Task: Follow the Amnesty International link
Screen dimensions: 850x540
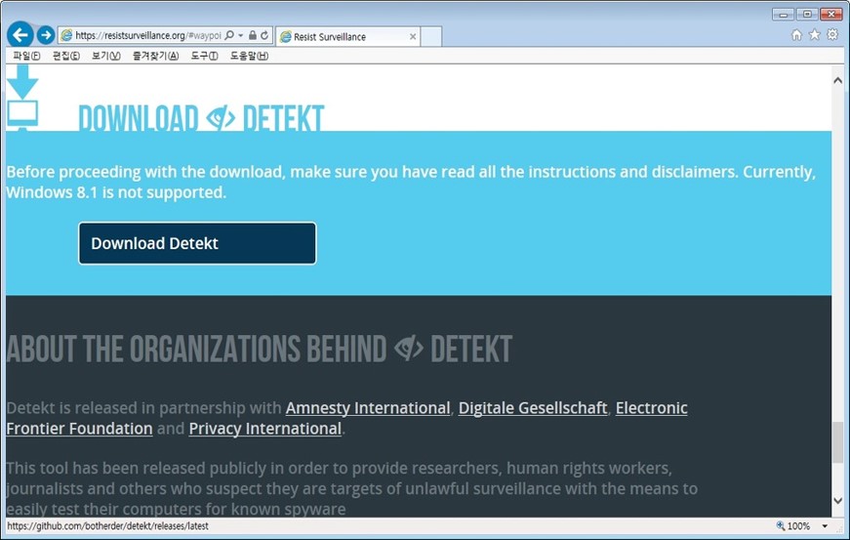Action: 368,408
